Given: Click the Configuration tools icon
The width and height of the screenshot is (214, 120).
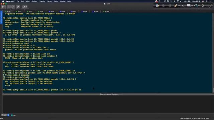Looking at the screenshot, I should [24, 7].
